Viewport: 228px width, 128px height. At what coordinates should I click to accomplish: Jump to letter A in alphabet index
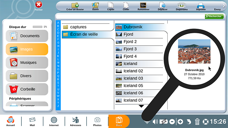click(x=58, y=23)
